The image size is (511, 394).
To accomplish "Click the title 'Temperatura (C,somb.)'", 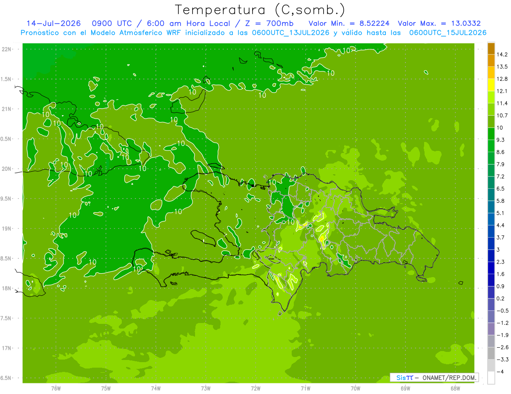I will click(x=260, y=10).
